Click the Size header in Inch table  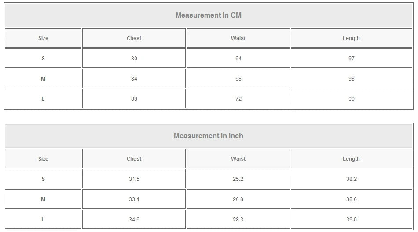click(43, 159)
